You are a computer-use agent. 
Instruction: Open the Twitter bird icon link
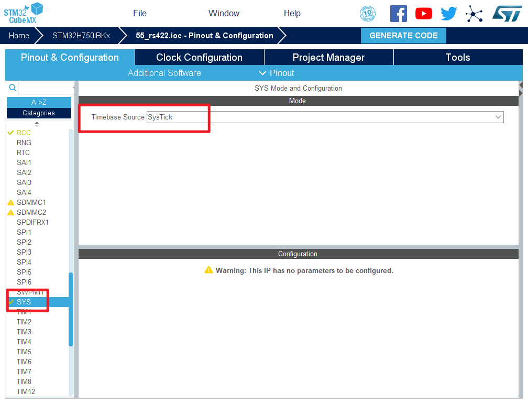click(449, 14)
